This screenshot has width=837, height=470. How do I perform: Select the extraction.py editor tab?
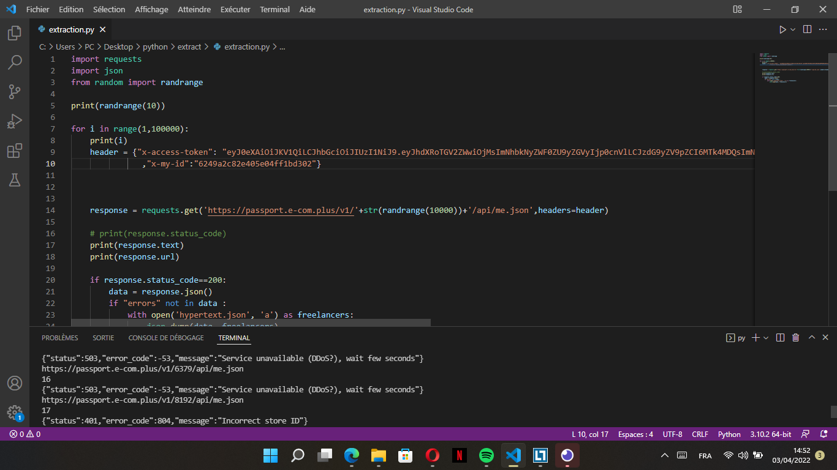[x=71, y=29]
